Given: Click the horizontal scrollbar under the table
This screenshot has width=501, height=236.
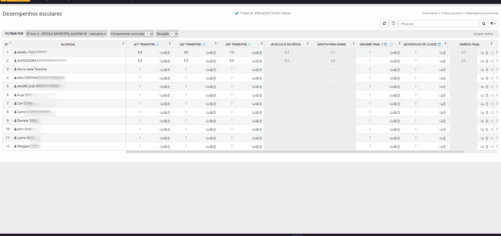Looking at the screenshot, I should point(295,152).
